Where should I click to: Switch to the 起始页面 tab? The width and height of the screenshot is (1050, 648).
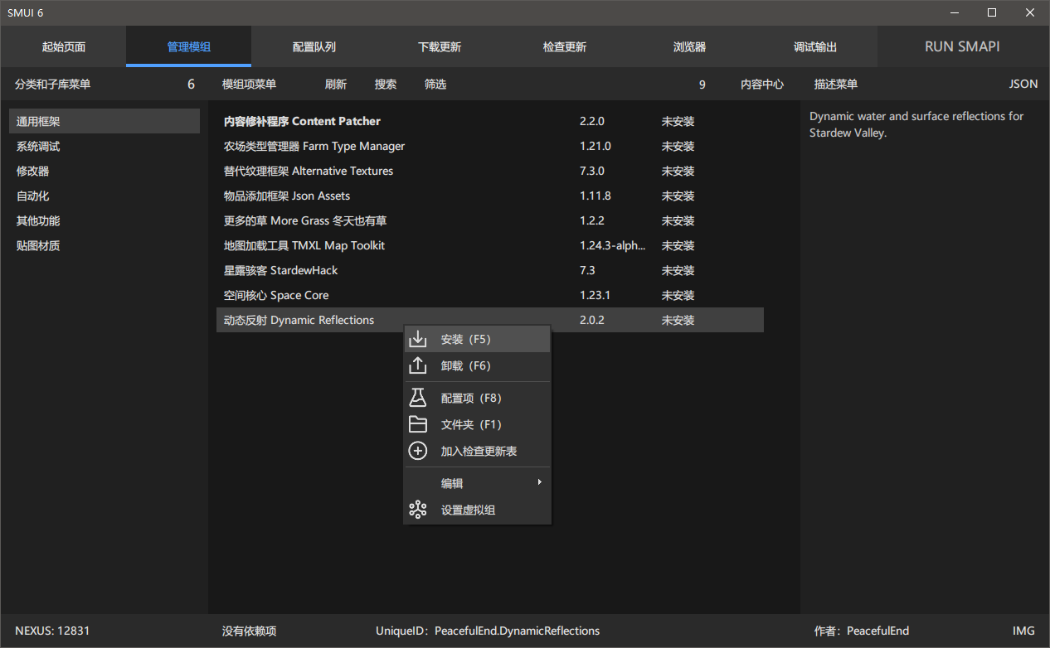pos(64,46)
